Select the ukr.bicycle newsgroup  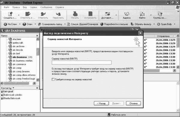pos(18,50)
